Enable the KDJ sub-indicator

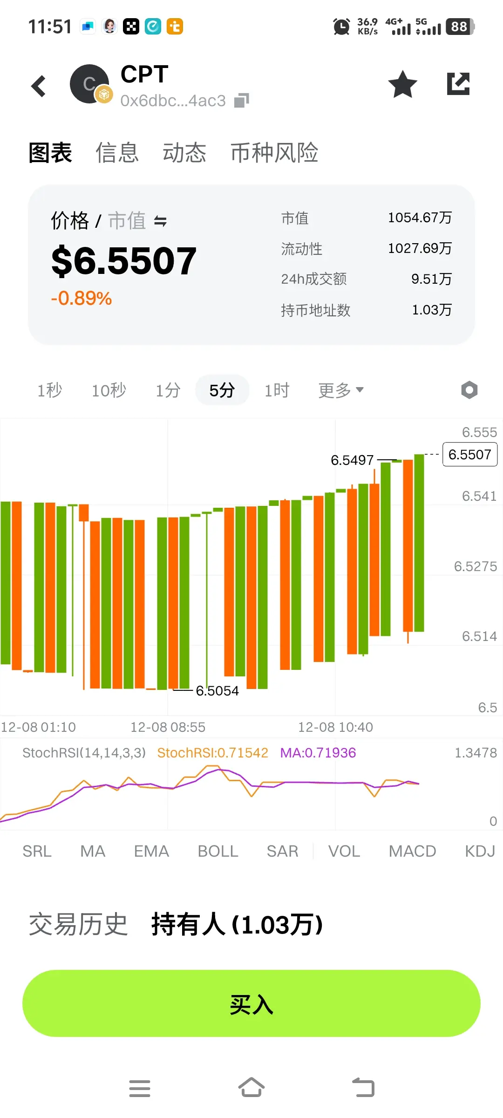click(480, 851)
